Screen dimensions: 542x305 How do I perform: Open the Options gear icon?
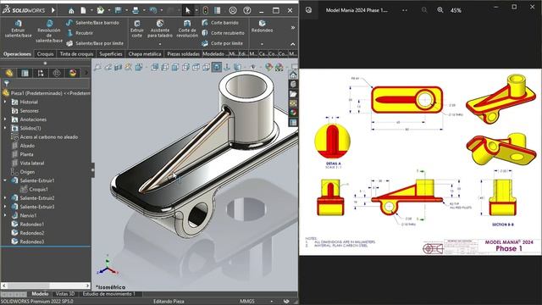click(233, 10)
